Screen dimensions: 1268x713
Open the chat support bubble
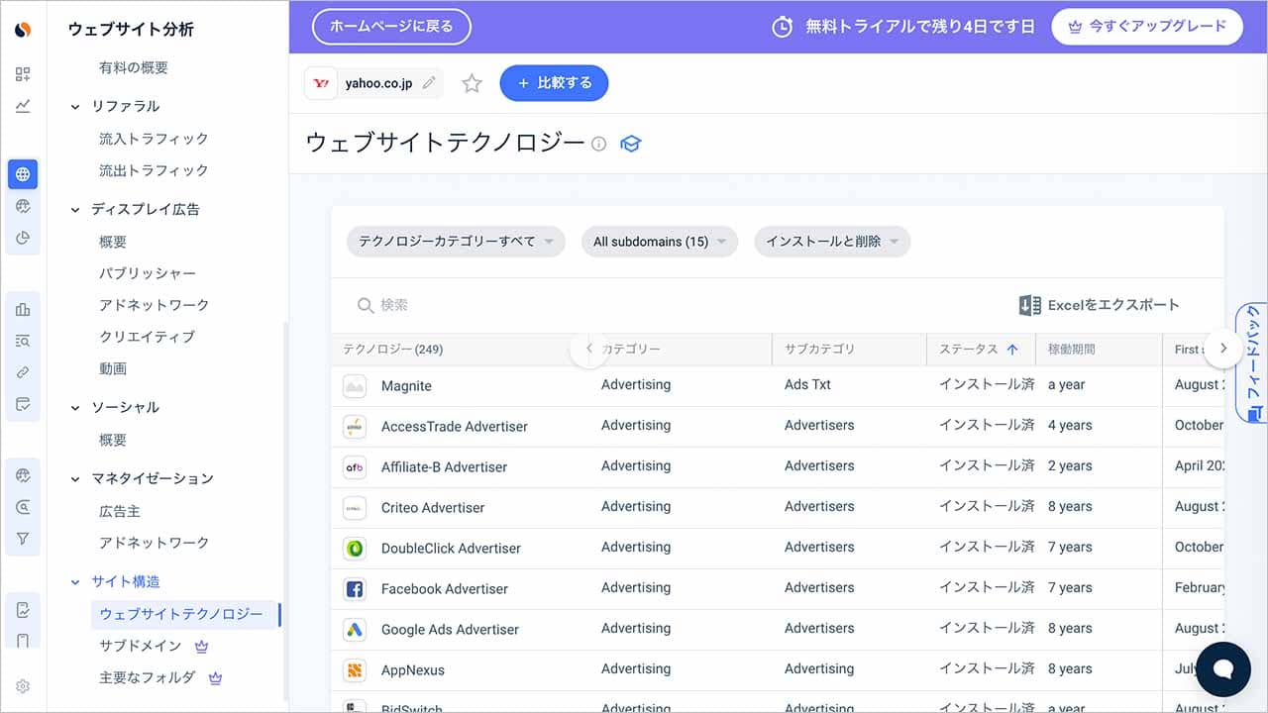[1223, 669]
